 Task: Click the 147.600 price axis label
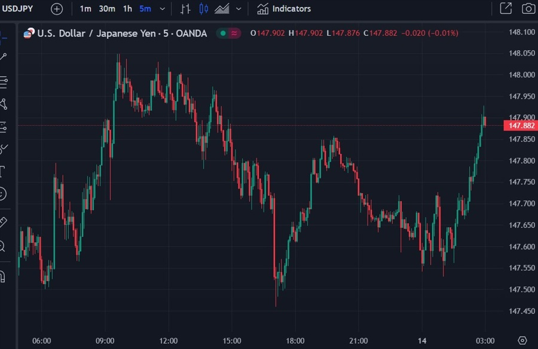point(522,246)
